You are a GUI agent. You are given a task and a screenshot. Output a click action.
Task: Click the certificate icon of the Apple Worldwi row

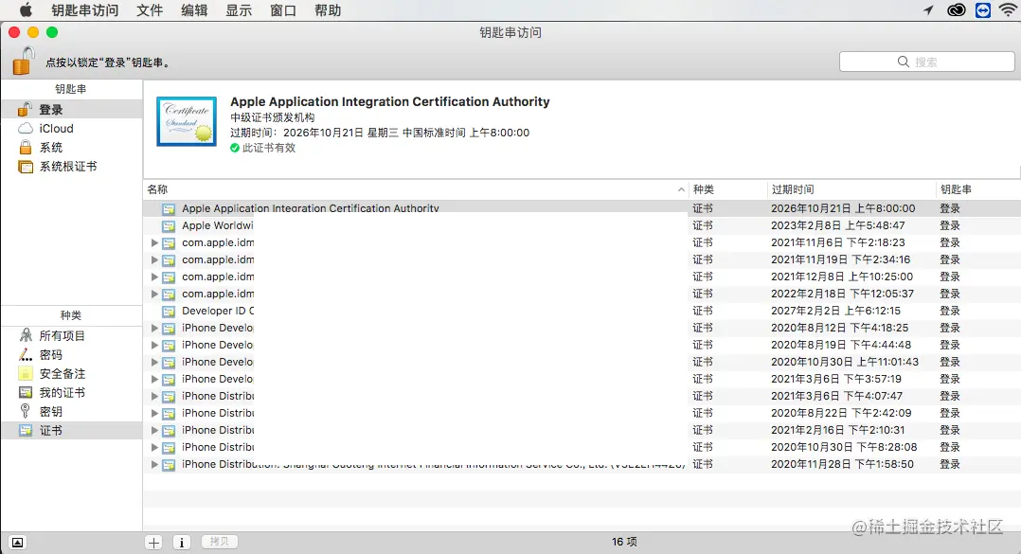(169, 226)
